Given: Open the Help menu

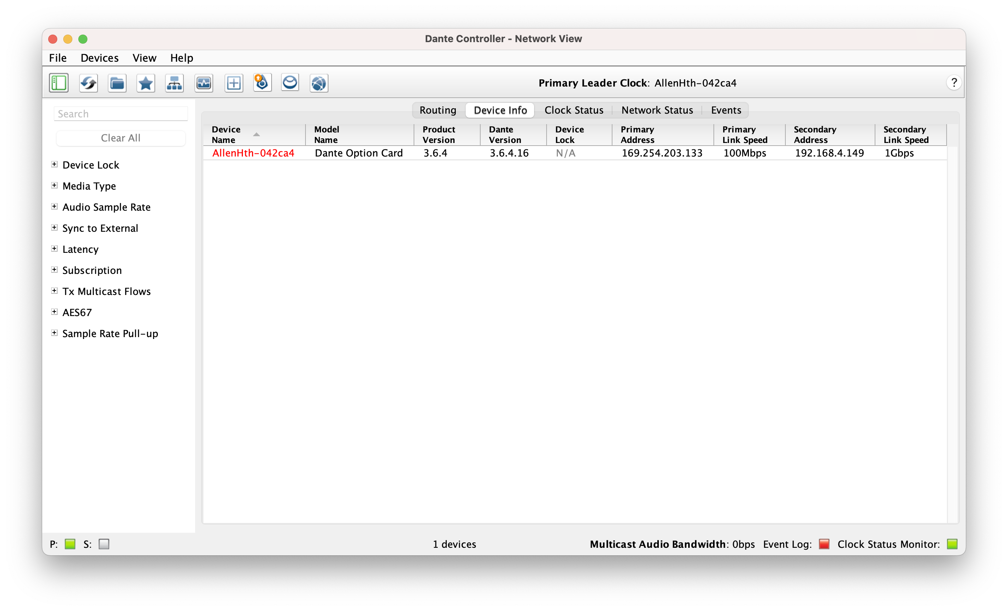Looking at the screenshot, I should [182, 58].
